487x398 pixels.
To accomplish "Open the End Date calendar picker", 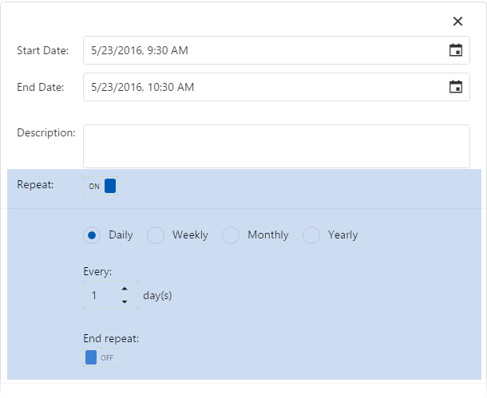I will pyautogui.click(x=455, y=87).
